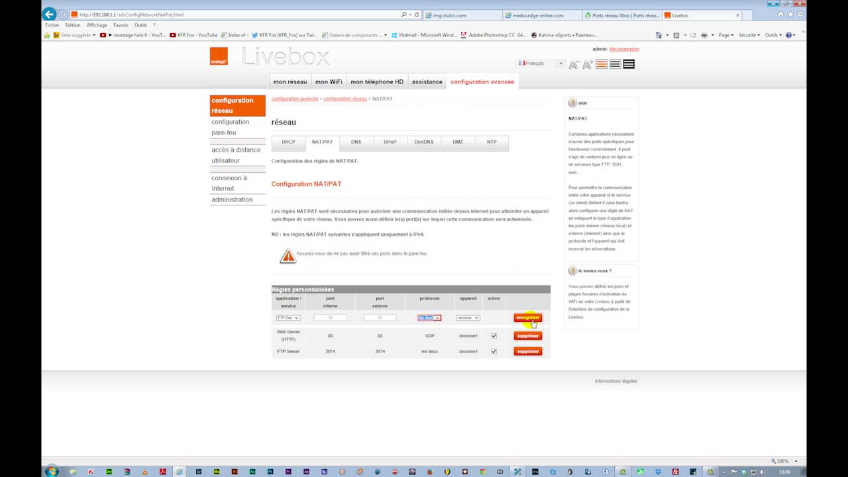Expand the Sécurité command bar dropdown
848x477 pixels.
point(749,35)
